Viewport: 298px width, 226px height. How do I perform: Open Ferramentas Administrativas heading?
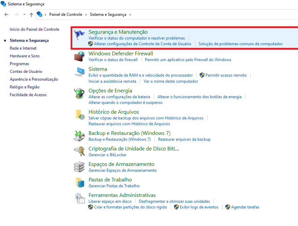[x=122, y=195]
